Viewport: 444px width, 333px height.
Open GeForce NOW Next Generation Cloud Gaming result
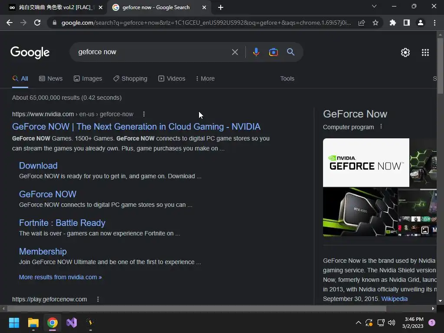tap(136, 127)
